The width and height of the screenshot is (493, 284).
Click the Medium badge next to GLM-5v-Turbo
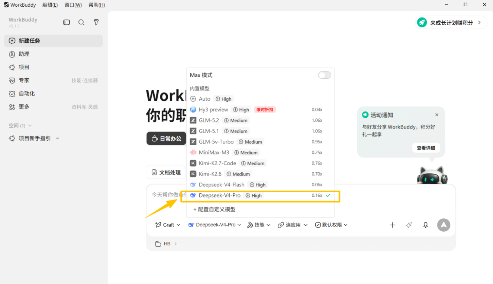[x=251, y=142]
